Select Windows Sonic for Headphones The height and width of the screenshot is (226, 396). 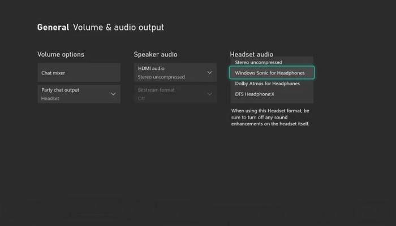click(272, 73)
